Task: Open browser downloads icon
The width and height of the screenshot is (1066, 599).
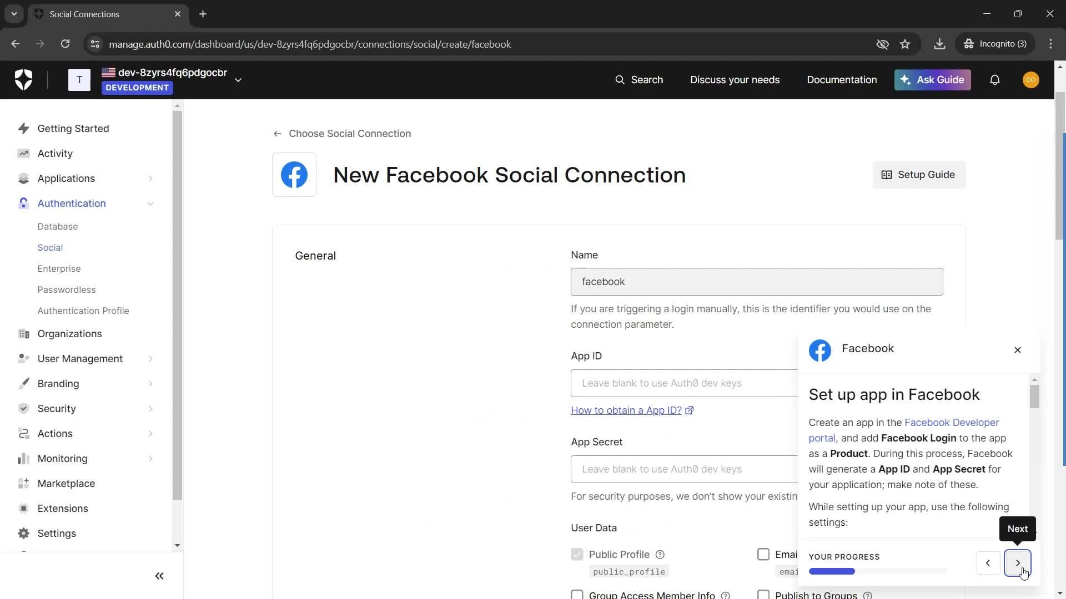Action: (939, 44)
